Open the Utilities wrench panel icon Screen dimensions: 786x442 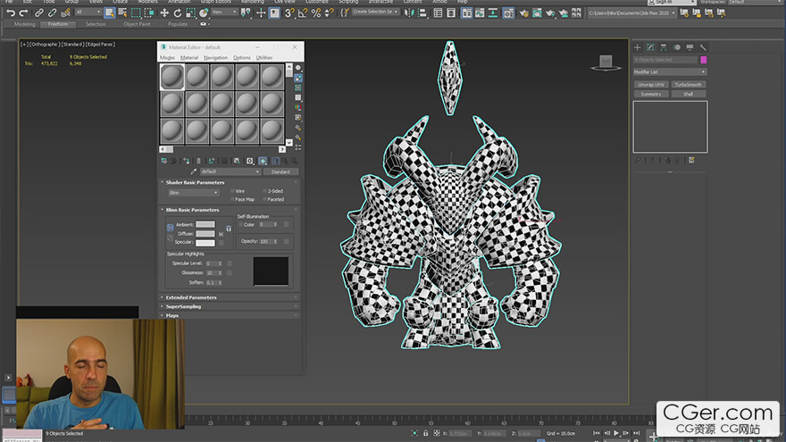point(703,47)
